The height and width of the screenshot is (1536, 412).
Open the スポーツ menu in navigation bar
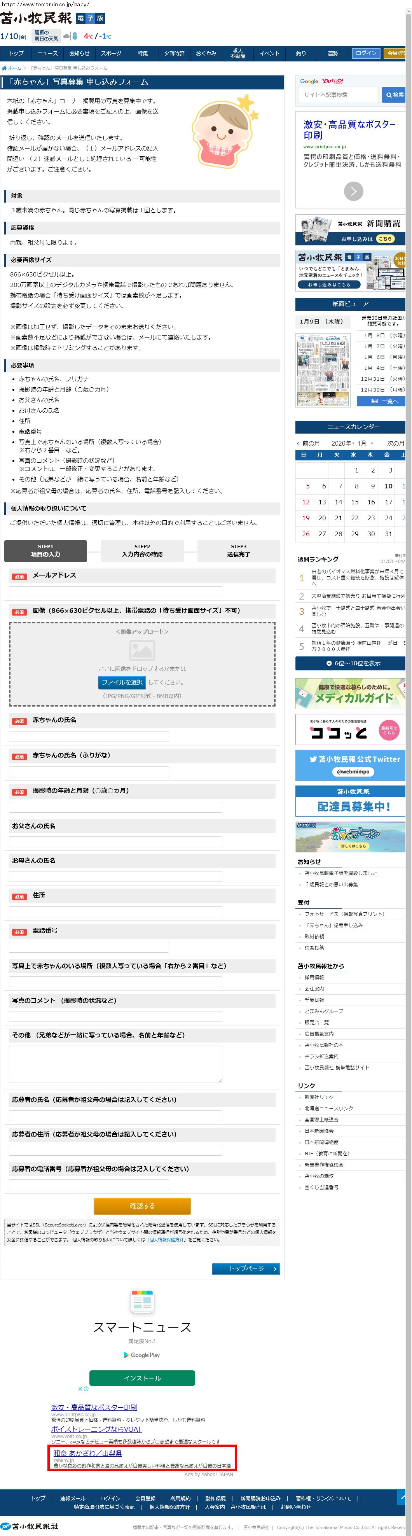tap(111, 53)
